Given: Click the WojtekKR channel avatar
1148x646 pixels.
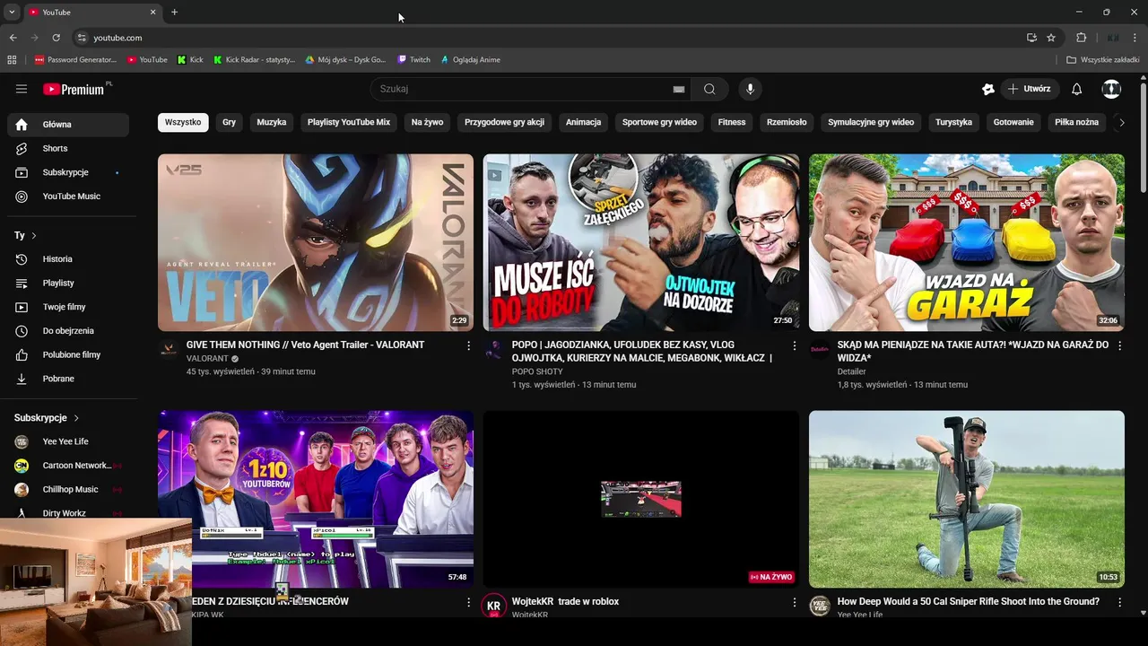Looking at the screenshot, I should [493, 607].
